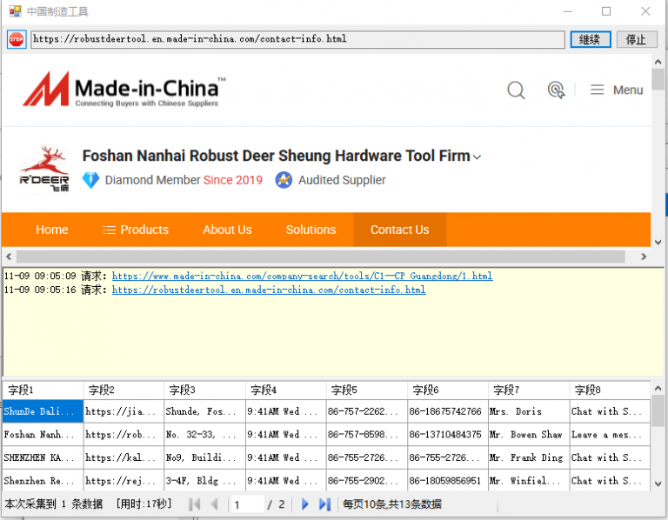This screenshot has height=520, width=668.
Task: Go to last page icon
Action: click(324, 504)
